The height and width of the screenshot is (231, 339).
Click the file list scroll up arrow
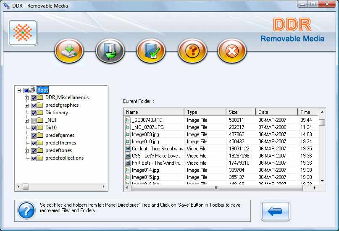tap(322, 112)
